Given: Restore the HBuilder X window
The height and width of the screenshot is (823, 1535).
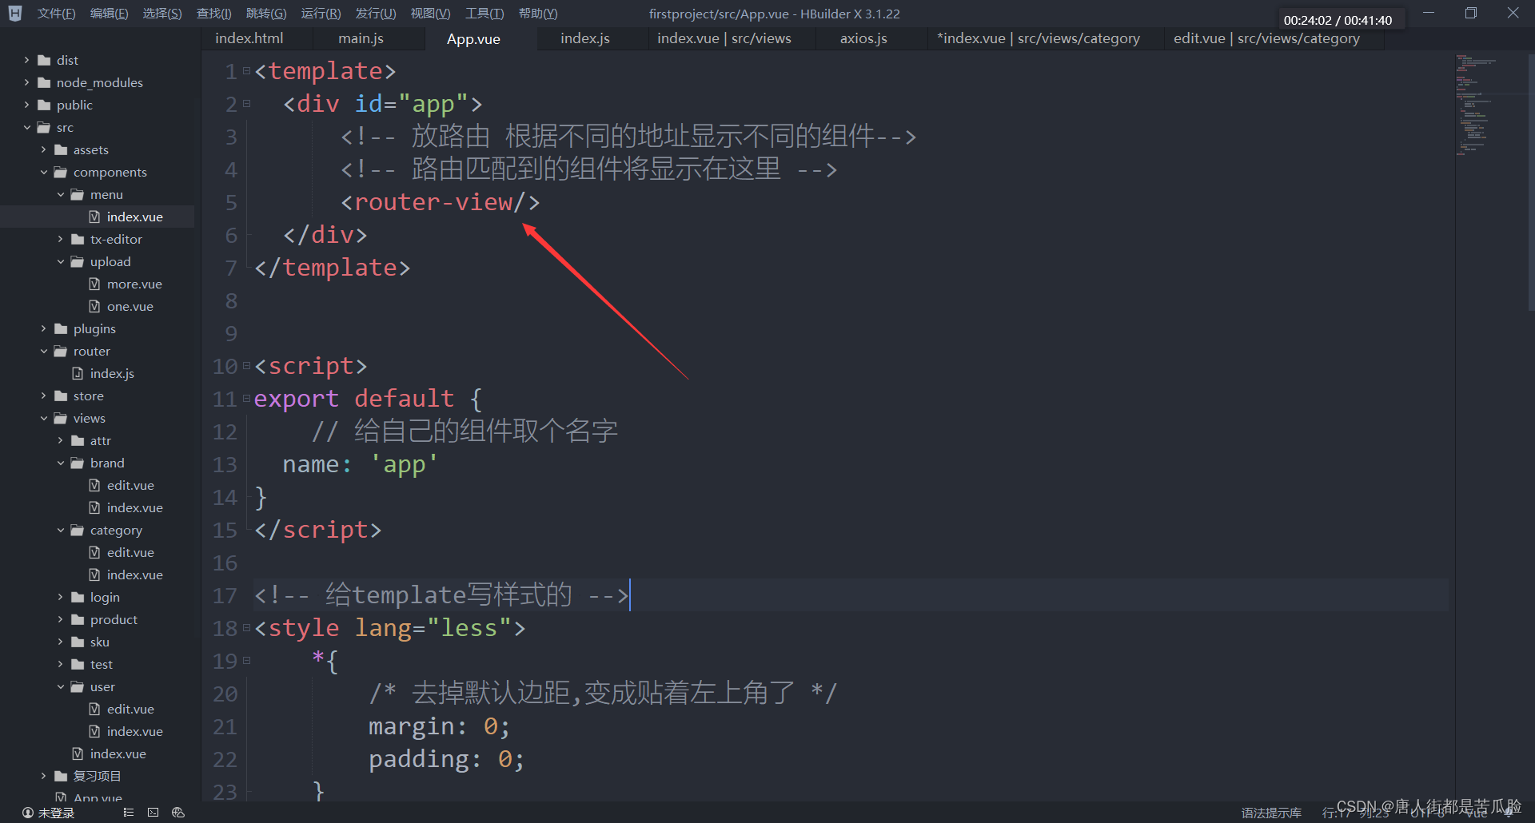Looking at the screenshot, I should (x=1471, y=13).
